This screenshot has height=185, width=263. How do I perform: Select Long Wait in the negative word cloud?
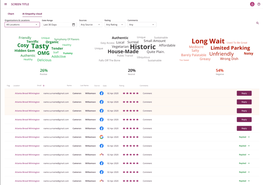208,41
